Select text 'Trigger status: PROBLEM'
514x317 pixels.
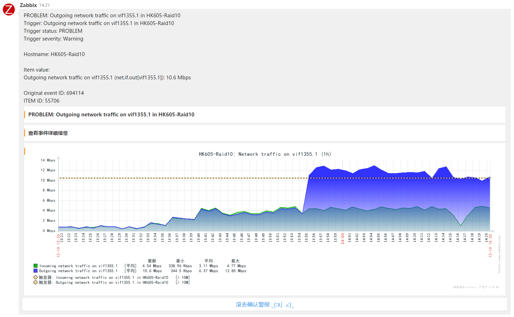(53, 31)
